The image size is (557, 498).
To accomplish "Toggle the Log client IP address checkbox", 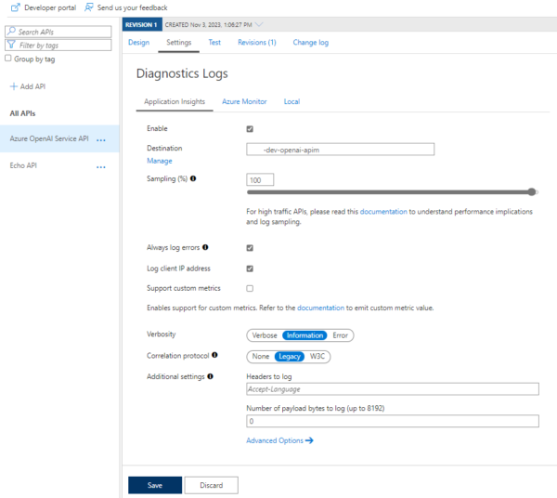I will [250, 269].
